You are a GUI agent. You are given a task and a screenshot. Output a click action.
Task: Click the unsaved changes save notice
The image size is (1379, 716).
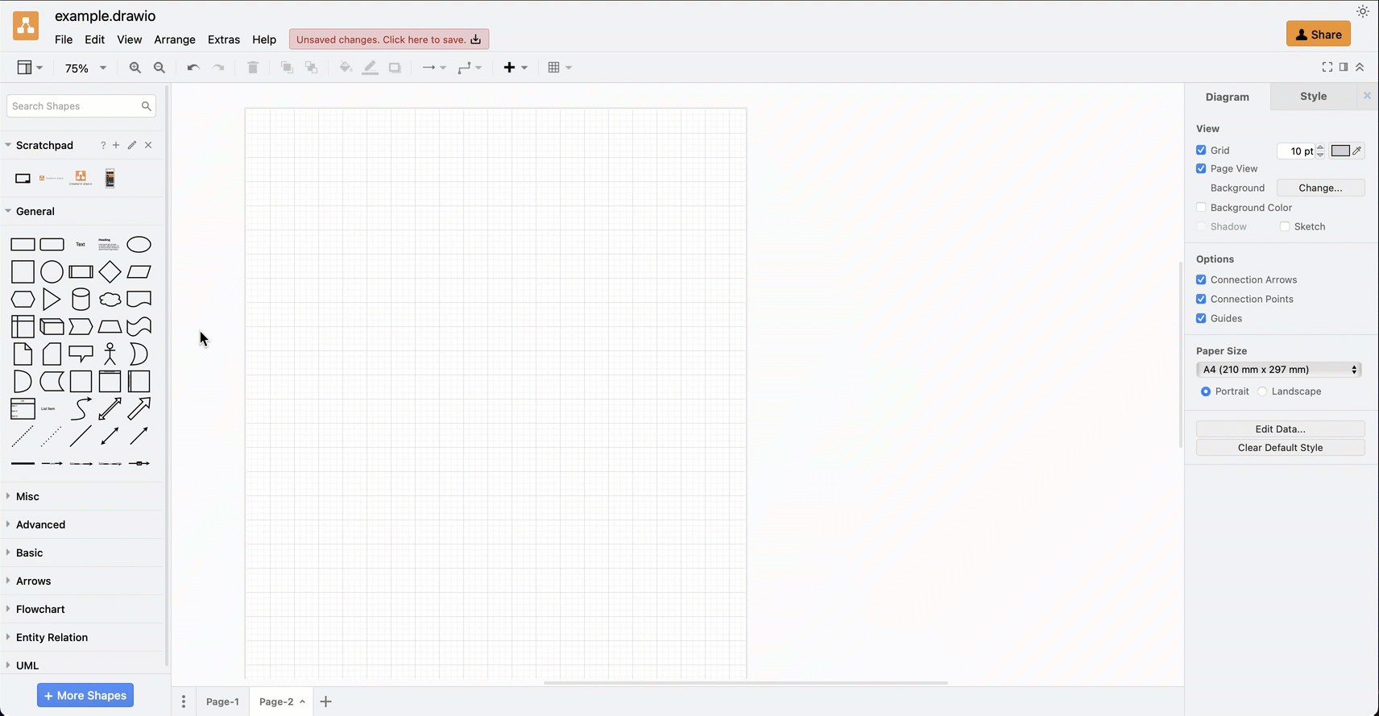pos(389,39)
